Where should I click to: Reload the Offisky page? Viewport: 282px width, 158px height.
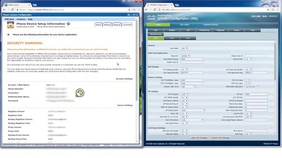tap(12, 10)
